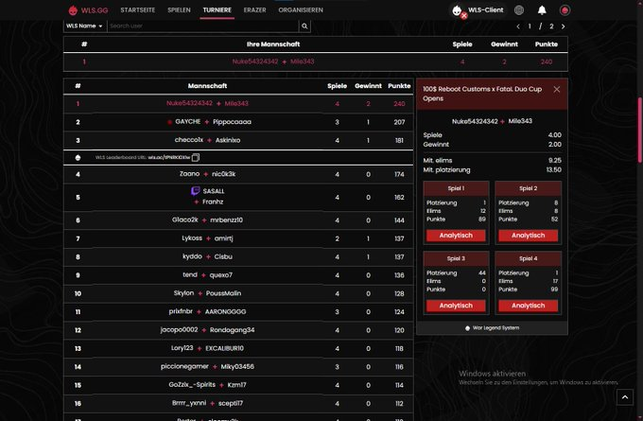Click the Punkte header of lower leaderboard

tap(399, 86)
